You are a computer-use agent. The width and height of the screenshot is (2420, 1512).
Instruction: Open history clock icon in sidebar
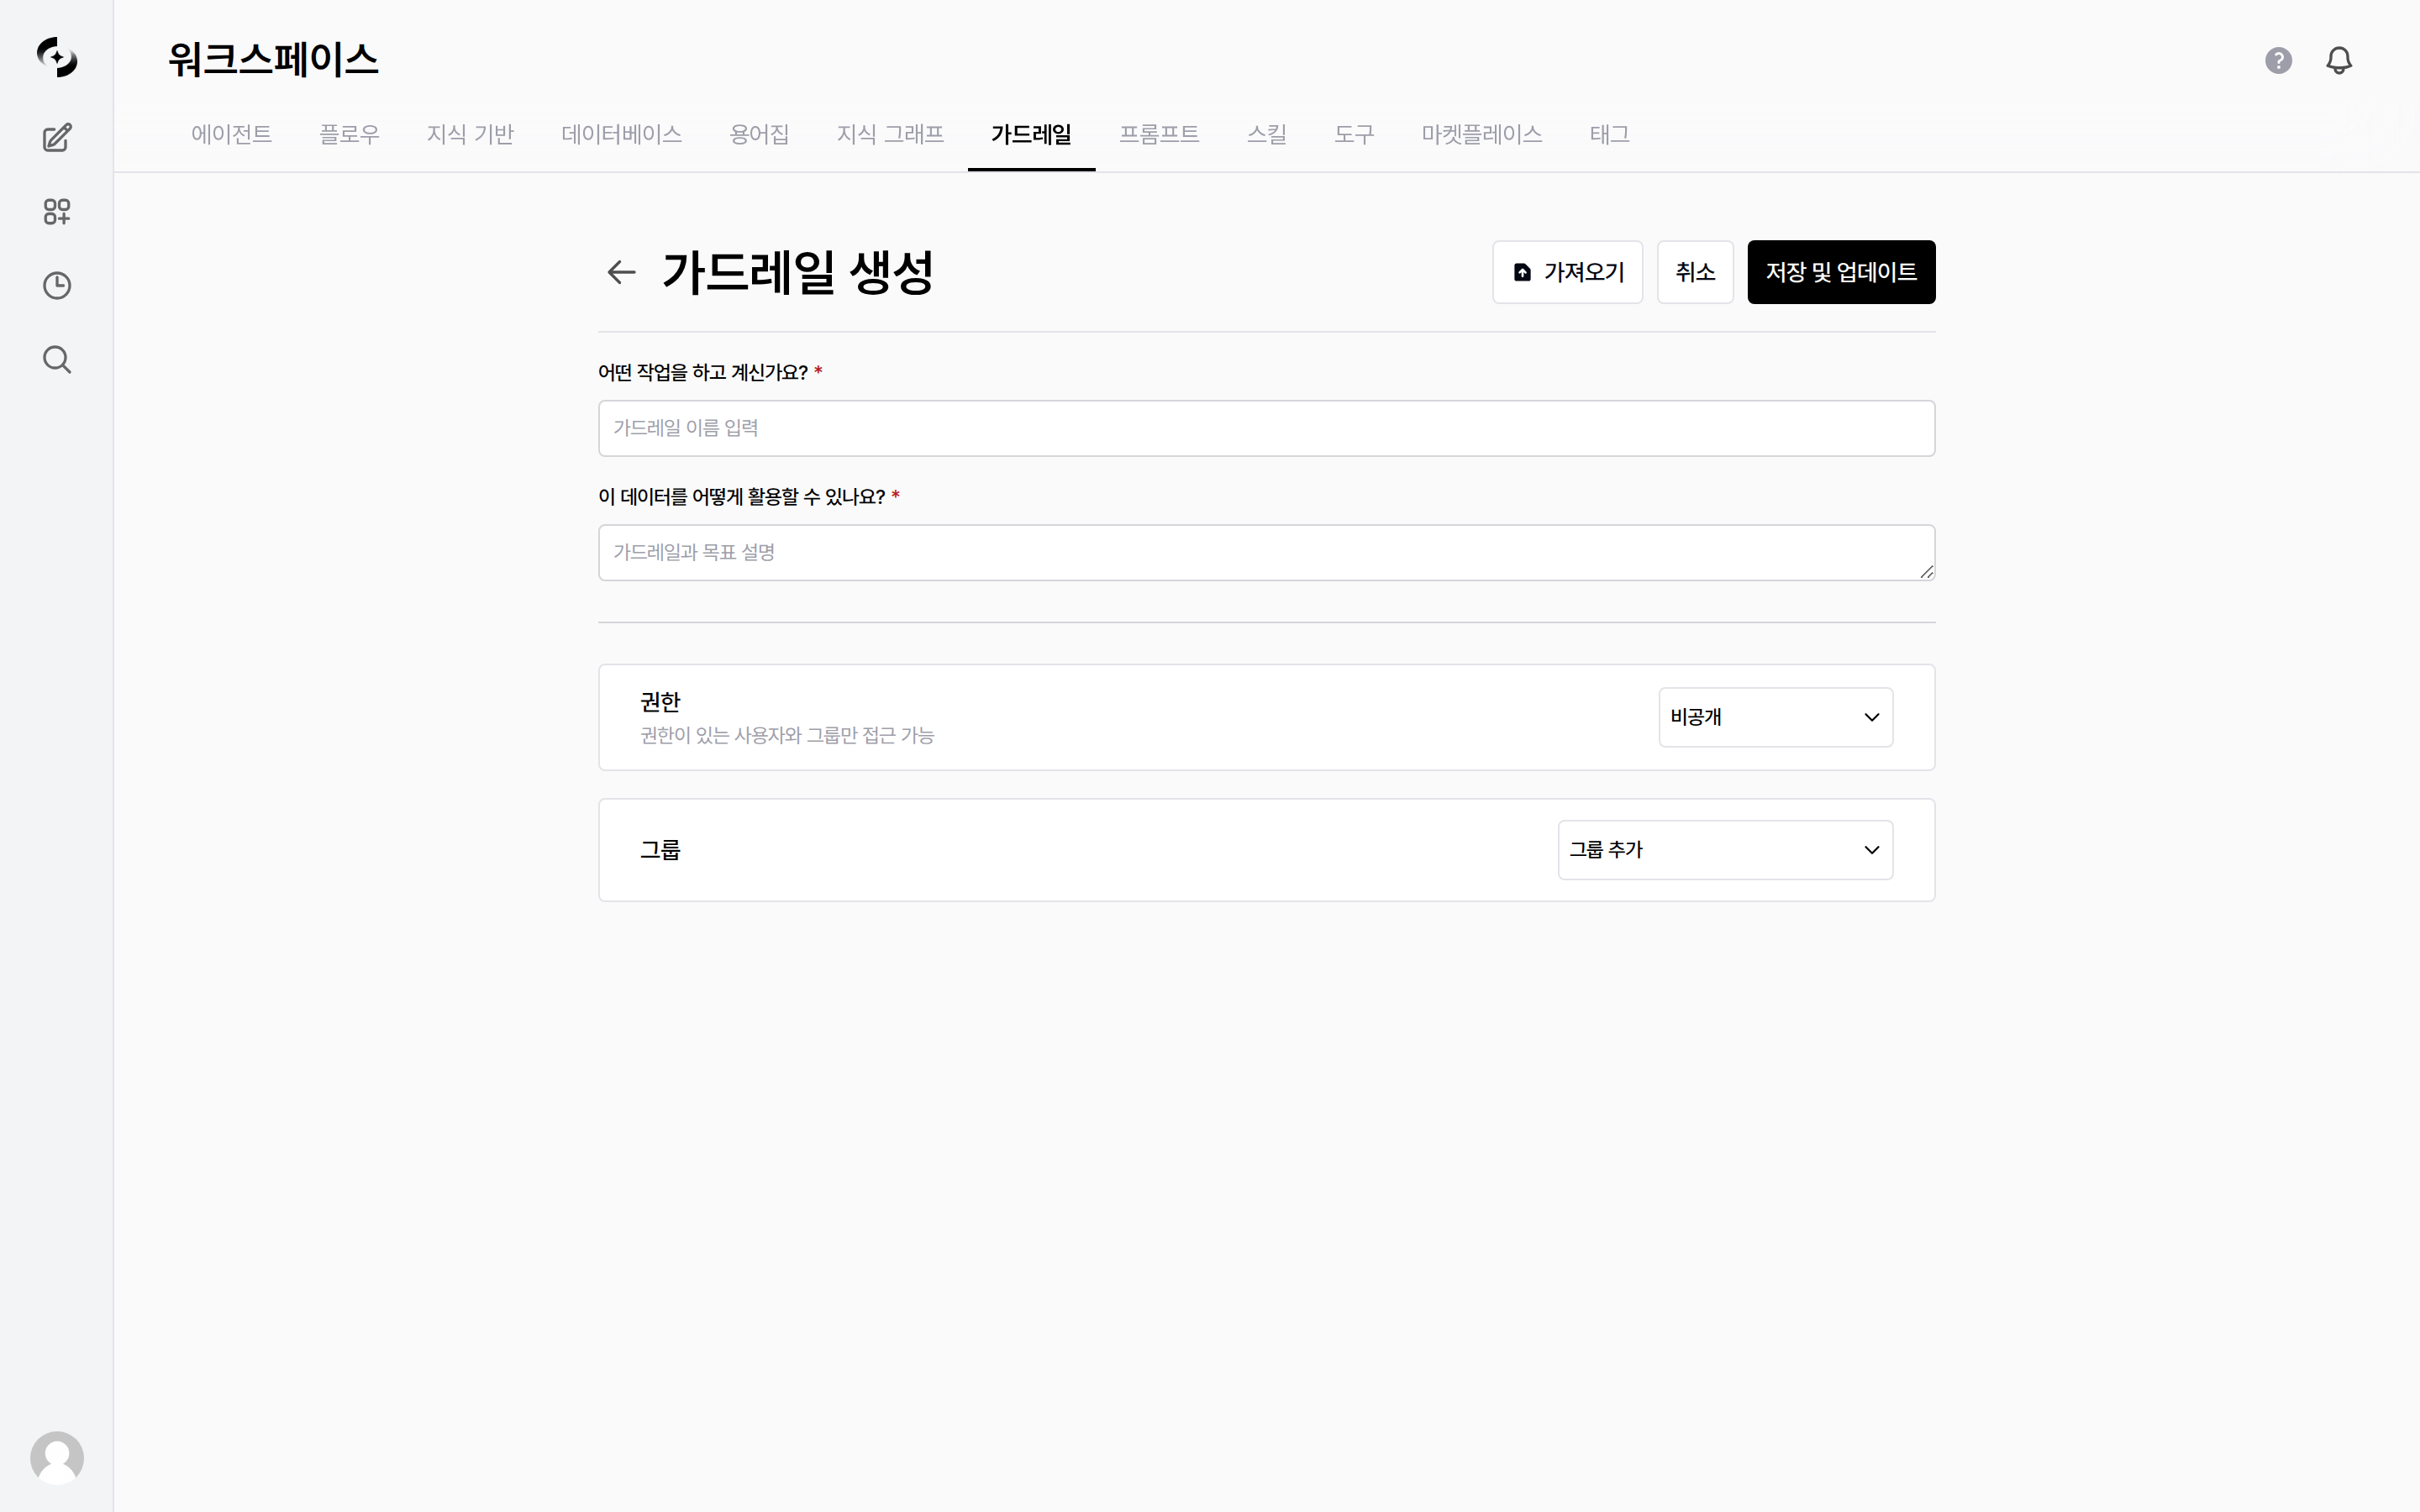coord(57,285)
